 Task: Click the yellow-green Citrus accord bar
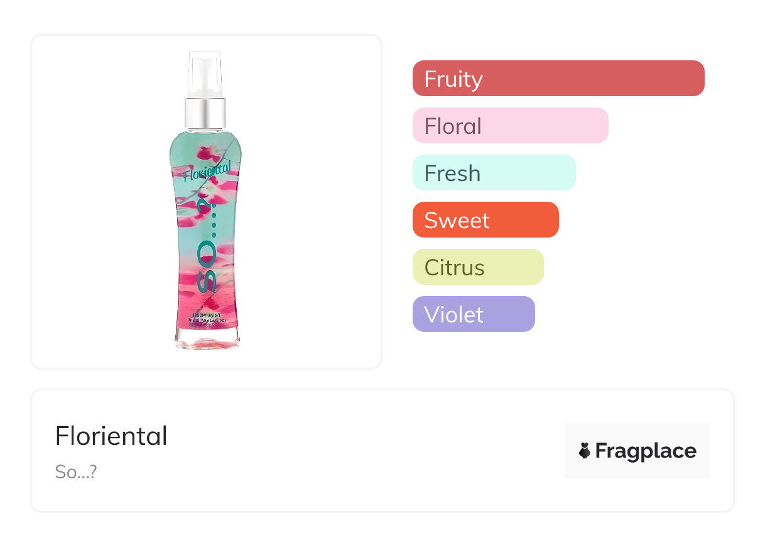point(477,267)
